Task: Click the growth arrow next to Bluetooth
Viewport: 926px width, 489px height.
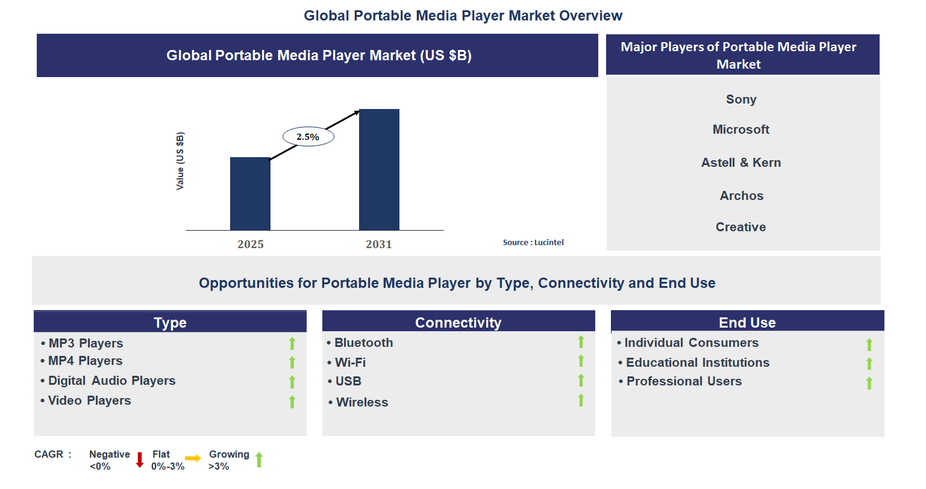Action: (580, 342)
